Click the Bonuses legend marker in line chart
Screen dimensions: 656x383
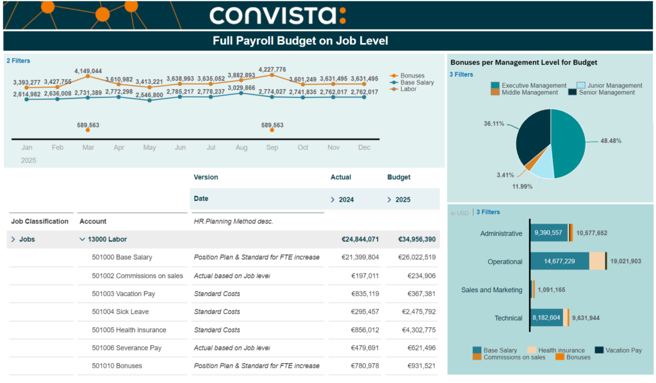pos(393,76)
